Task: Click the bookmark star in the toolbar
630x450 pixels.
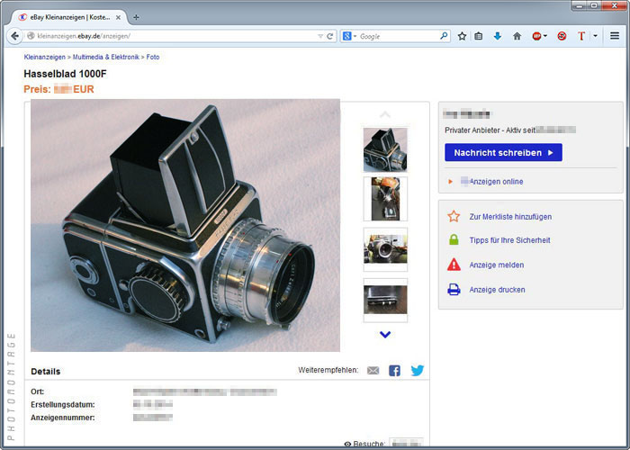Action: [x=462, y=36]
